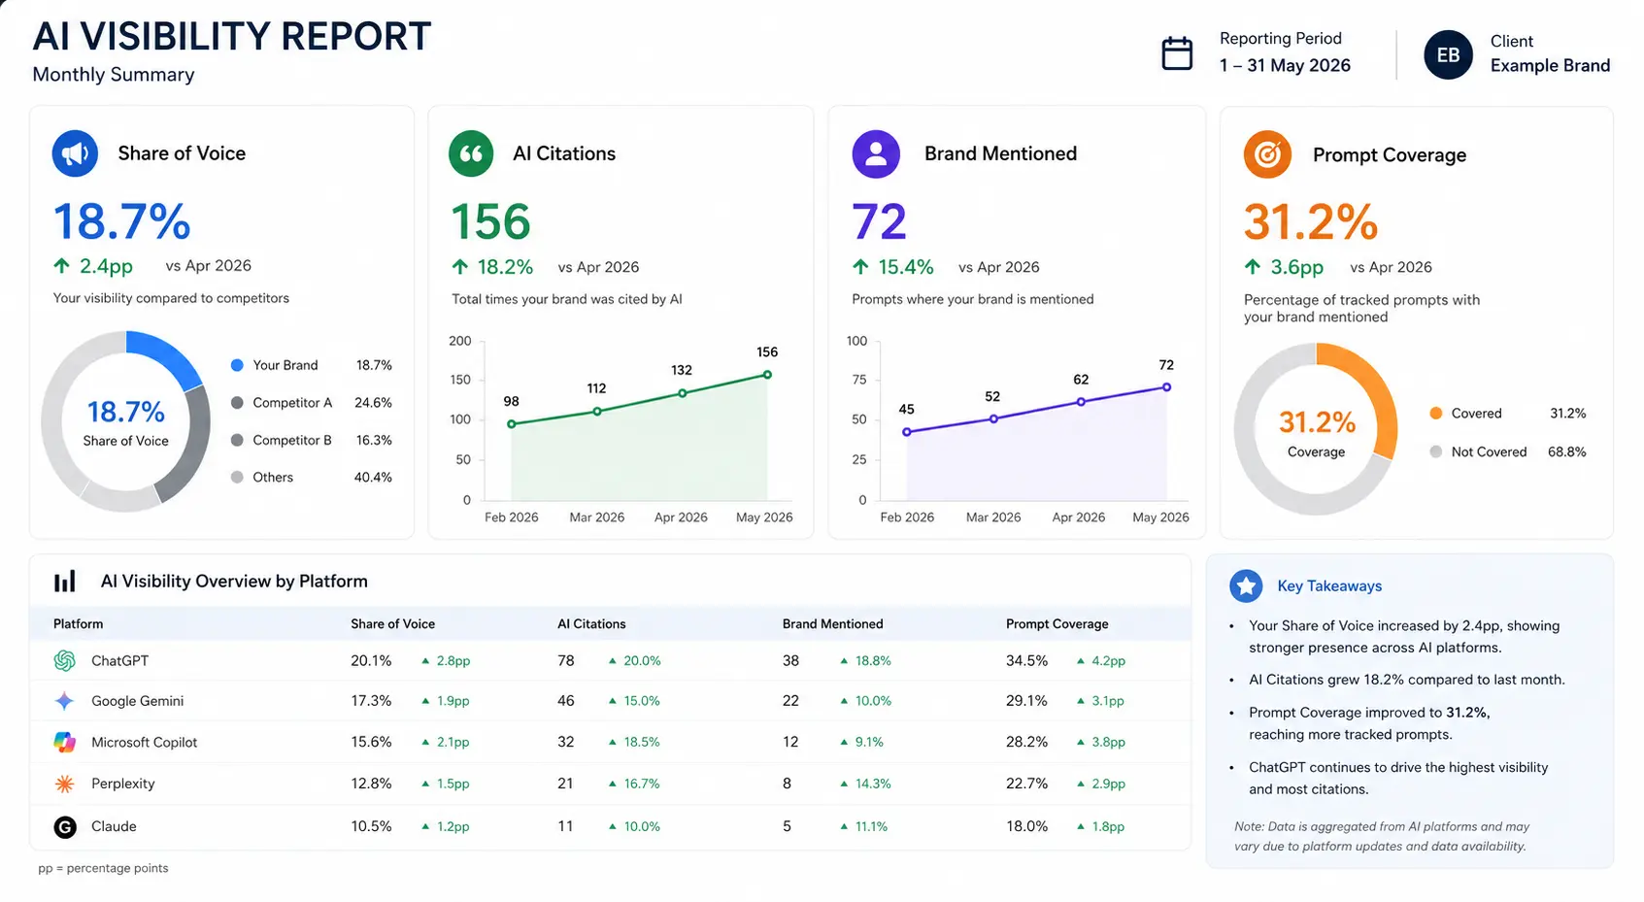Click the EB client avatar
Image resolution: width=1644 pixels, height=902 pixels.
click(x=1448, y=55)
